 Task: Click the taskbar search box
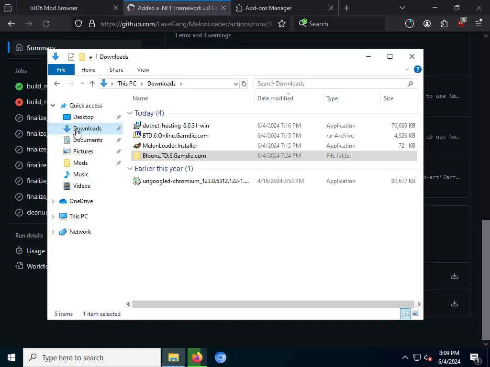coord(92,357)
